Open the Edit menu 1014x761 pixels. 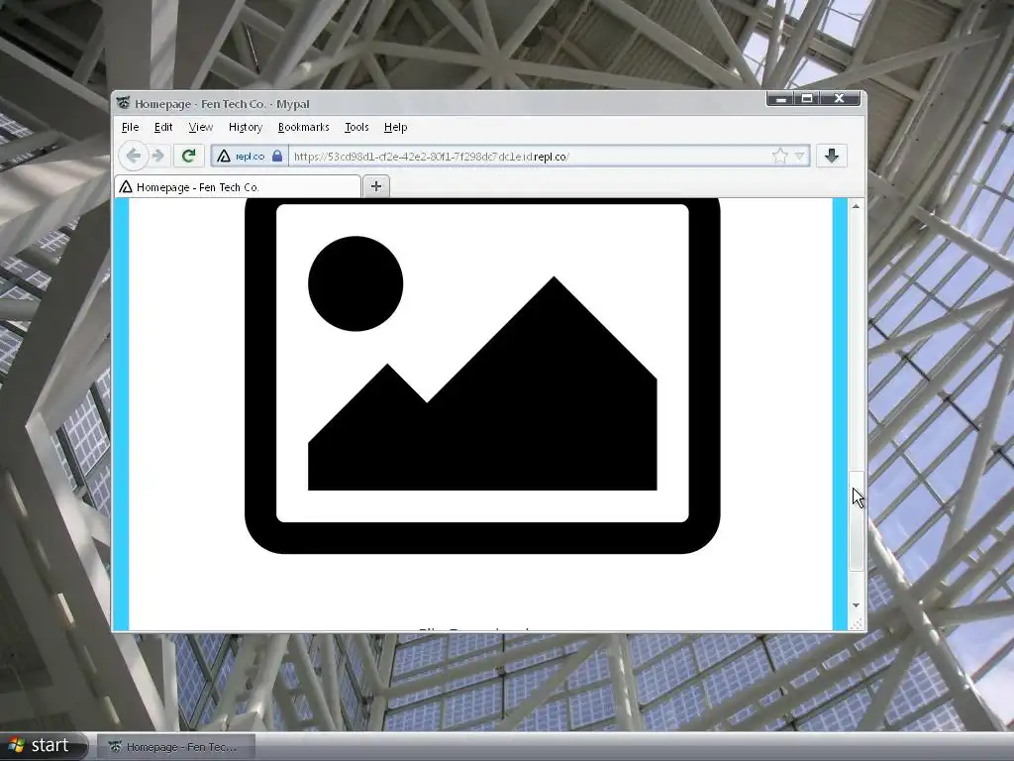163,127
